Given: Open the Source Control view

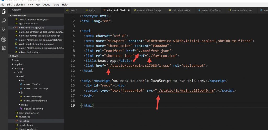Looking at the screenshot, I should [4, 30].
